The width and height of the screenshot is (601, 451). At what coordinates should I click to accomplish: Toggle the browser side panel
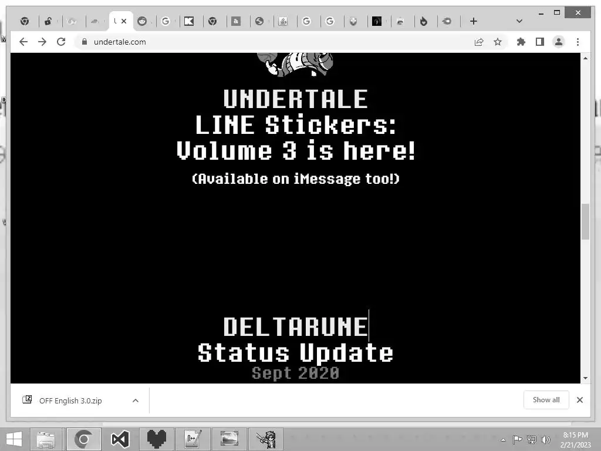click(x=540, y=42)
